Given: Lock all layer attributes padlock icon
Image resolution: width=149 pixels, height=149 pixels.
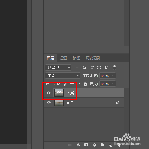Looking at the screenshot, I should pos(85,84).
